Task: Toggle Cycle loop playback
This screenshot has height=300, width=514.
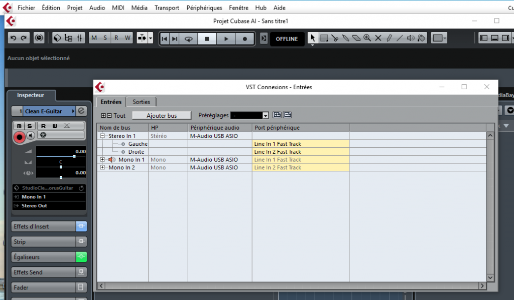Action: click(x=189, y=39)
